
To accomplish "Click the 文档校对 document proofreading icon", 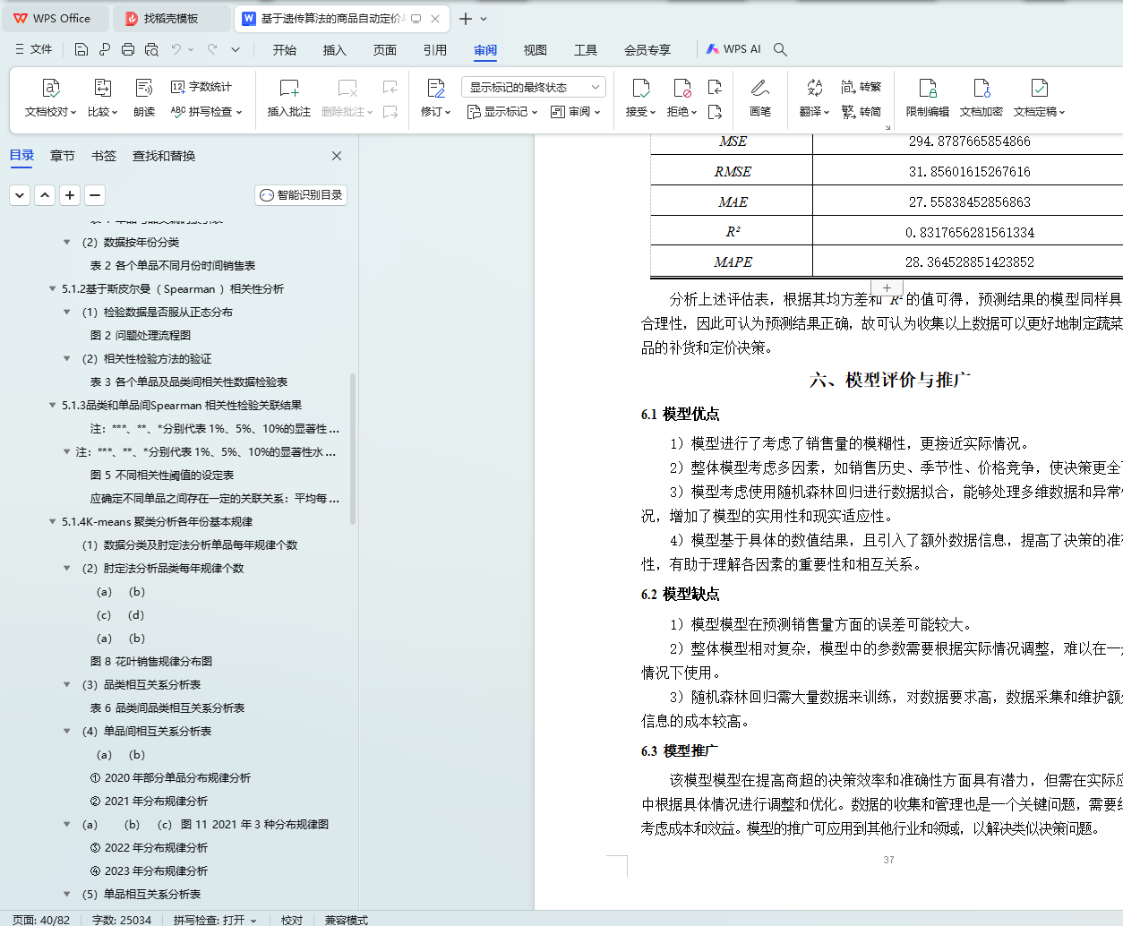I will click(51, 88).
